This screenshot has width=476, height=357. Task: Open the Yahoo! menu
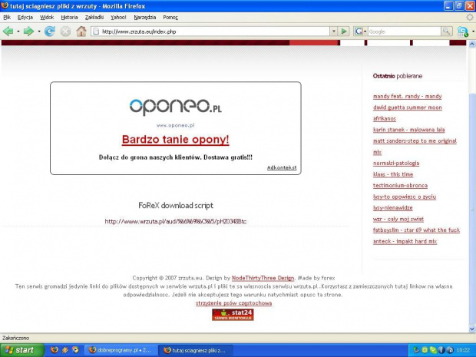point(118,18)
